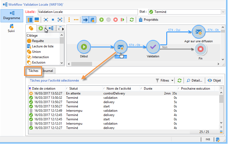Select the 12:12:31 Interrompu validation row

[x=124, y=124]
